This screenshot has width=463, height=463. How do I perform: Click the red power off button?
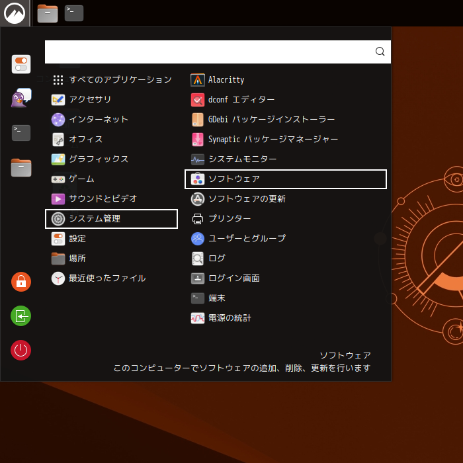tap(21, 350)
